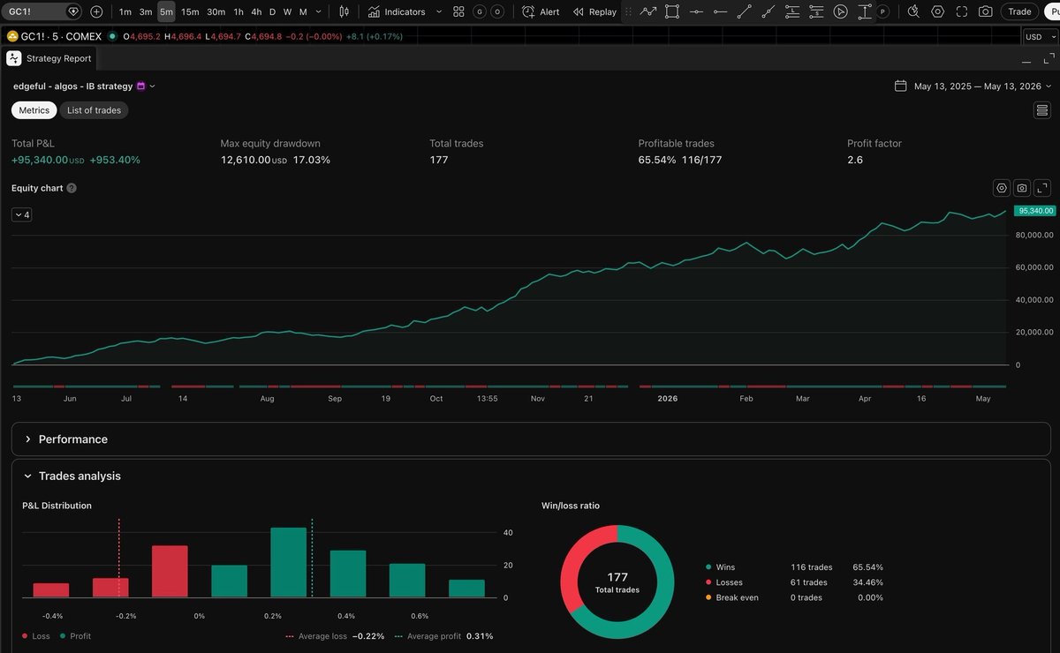Expand the Performance section
1060x653 pixels.
[x=531, y=439]
